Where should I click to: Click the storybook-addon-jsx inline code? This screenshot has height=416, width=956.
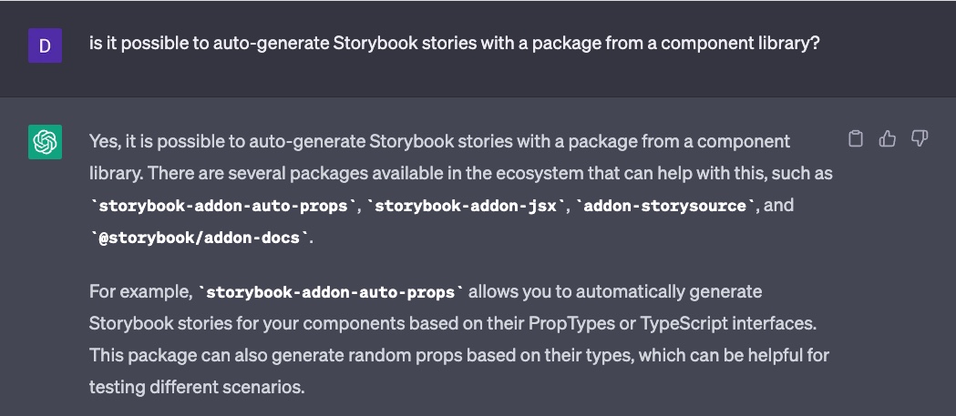(x=466, y=207)
